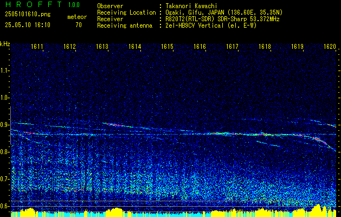This screenshot has width=341, height=217.
Task: Click the 0.7 kHz axis label
Action: click(x=5, y=179)
